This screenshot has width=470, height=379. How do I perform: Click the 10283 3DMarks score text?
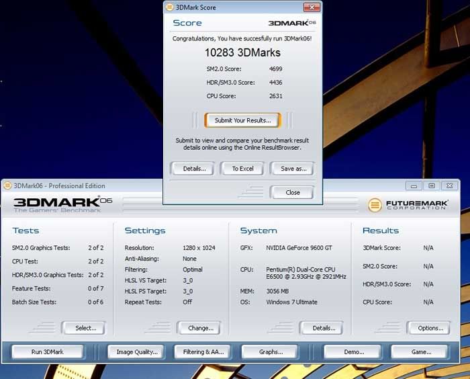[242, 53]
